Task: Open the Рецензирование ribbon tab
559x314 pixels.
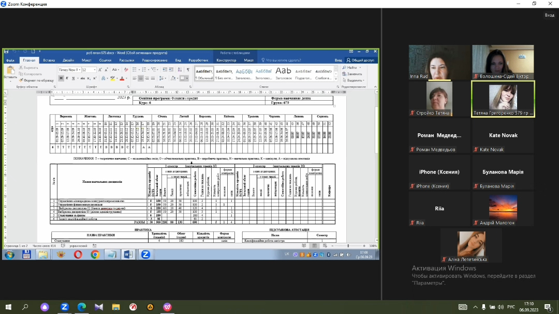Action: [155, 60]
